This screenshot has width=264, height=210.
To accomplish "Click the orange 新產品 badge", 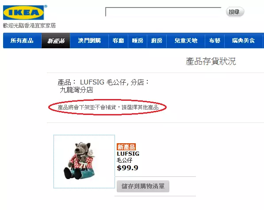I will [126, 147].
